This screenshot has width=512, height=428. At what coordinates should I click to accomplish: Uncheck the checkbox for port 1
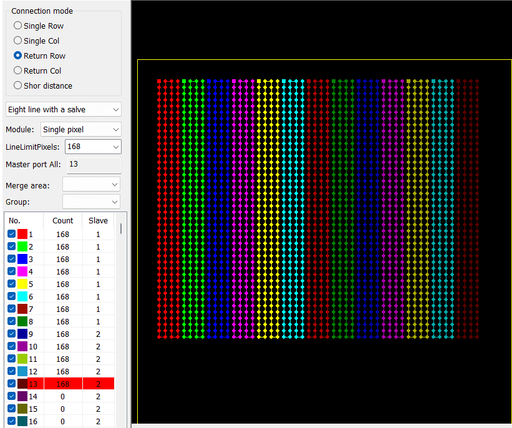[x=11, y=234]
